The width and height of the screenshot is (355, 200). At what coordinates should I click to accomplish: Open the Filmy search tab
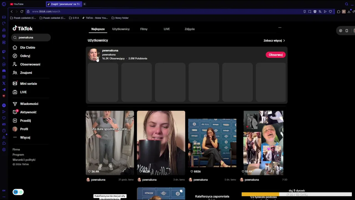click(x=144, y=29)
